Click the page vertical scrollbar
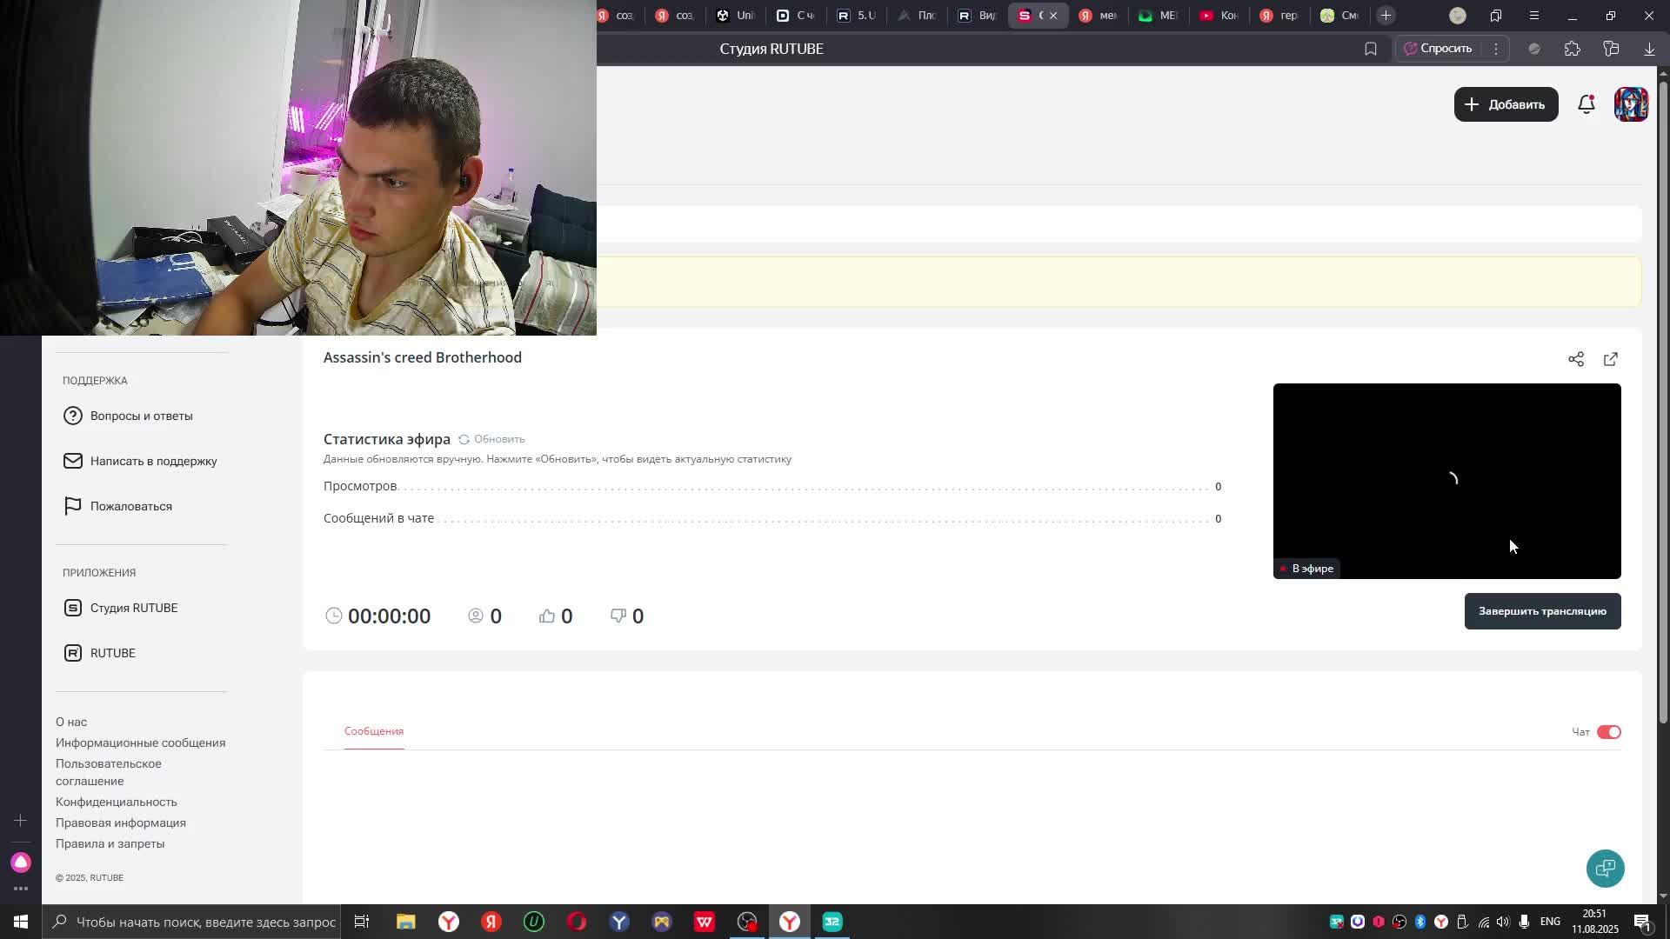Viewport: 1670px width, 939px height. coord(1663,400)
